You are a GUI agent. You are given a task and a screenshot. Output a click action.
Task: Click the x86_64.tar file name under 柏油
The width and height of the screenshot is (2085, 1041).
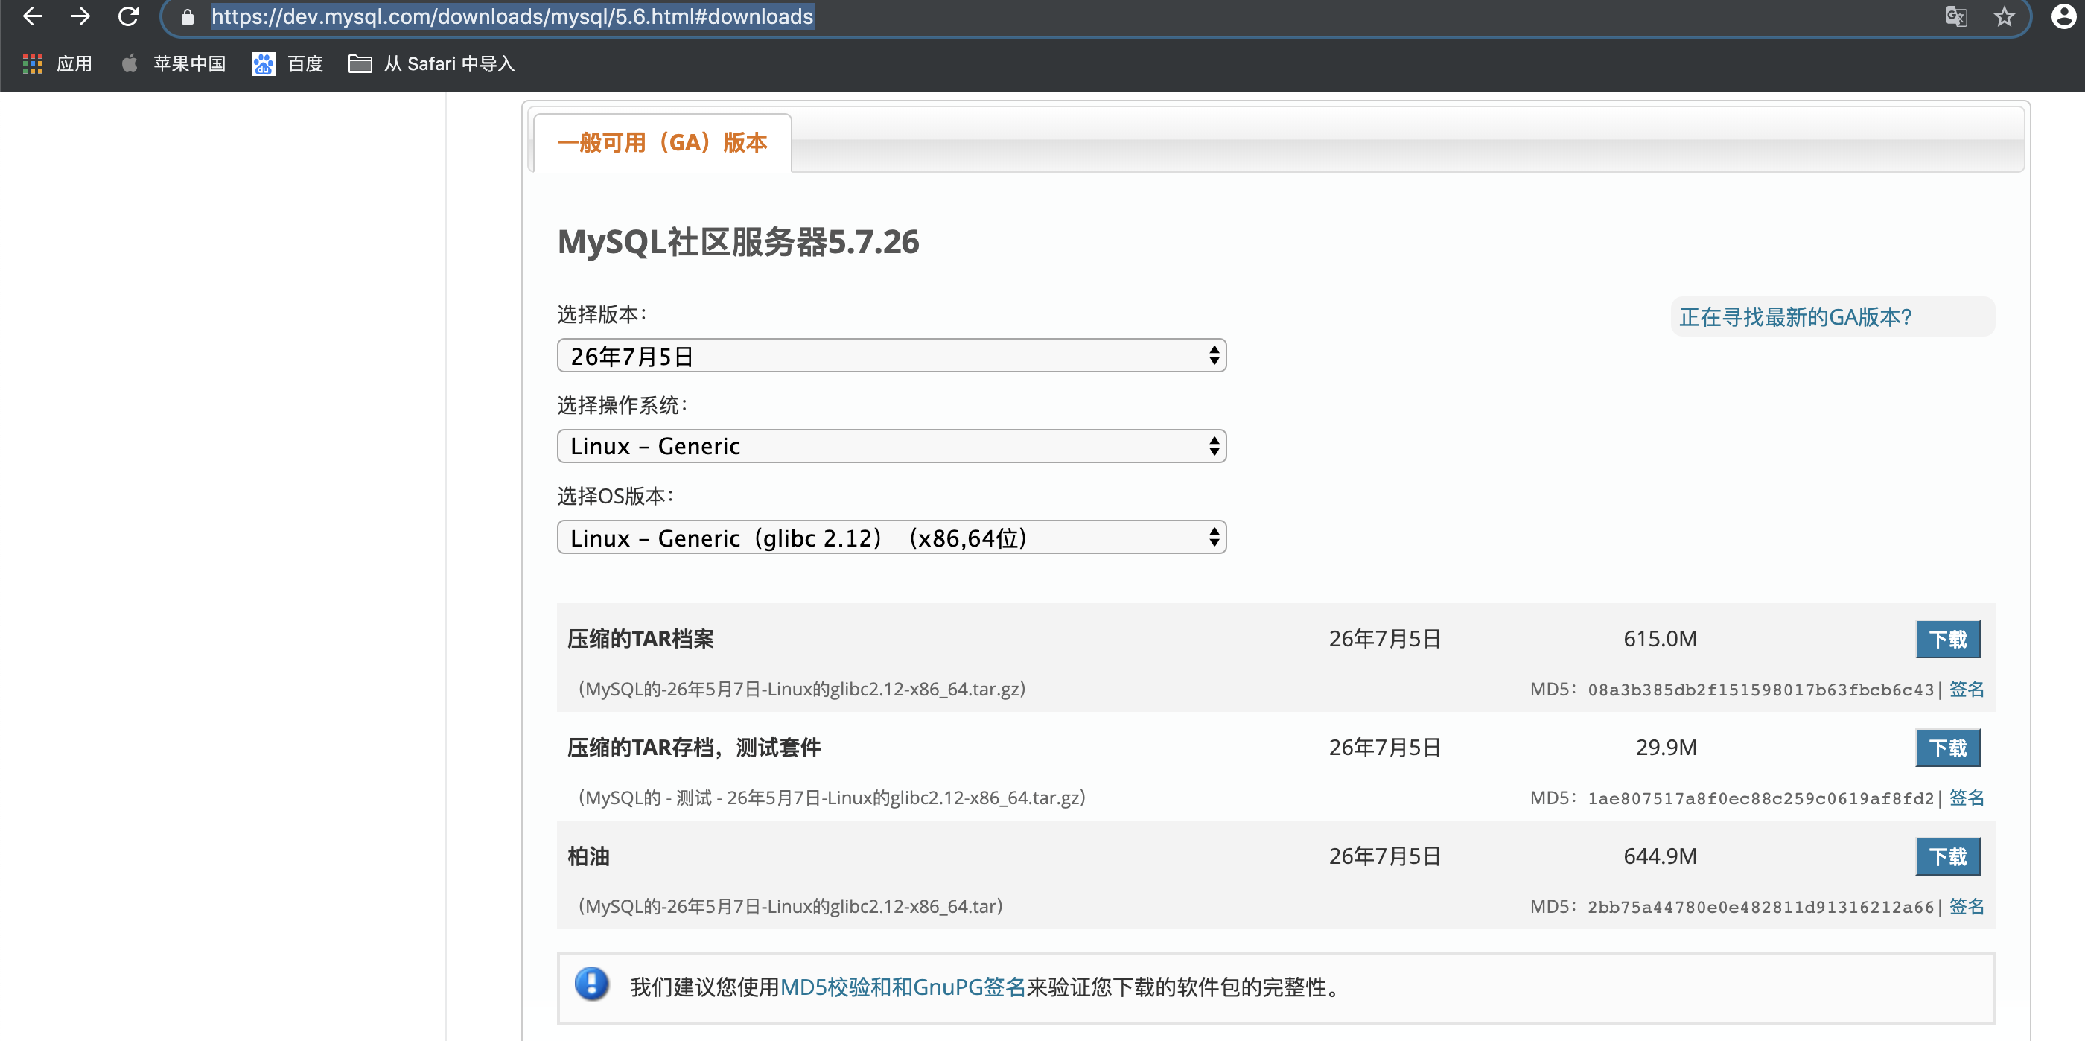(x=790, y=907)
